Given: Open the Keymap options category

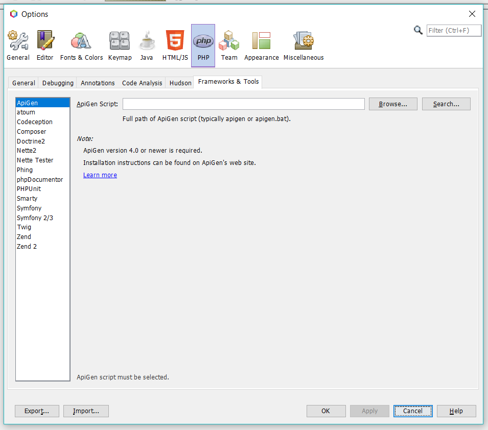Looking at the screenshot, I should click(120, 45).
